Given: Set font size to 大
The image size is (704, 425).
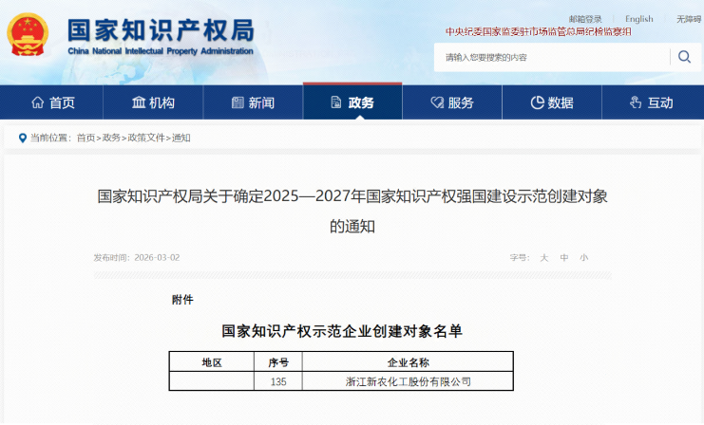Looking at the screenshot, I should point(544,258).
